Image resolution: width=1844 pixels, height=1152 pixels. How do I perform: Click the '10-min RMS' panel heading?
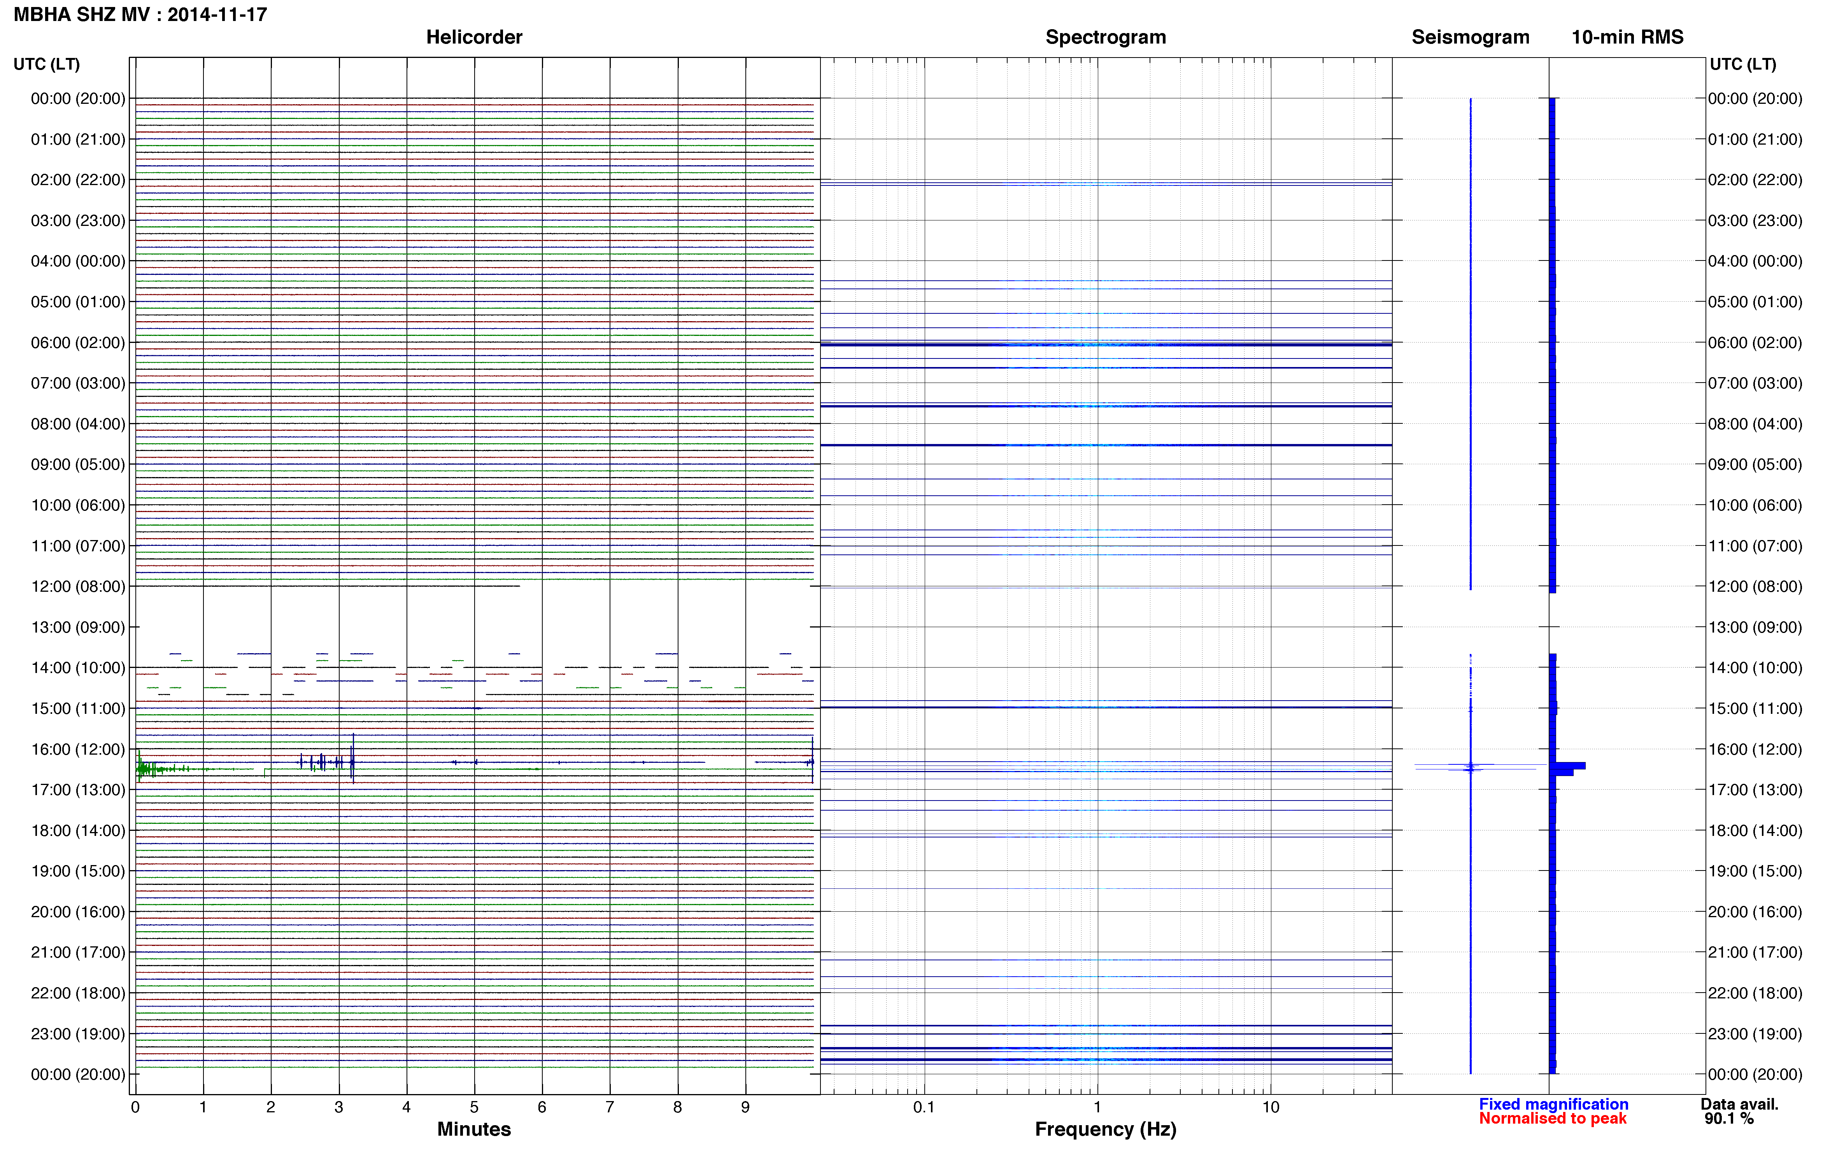1628,37
